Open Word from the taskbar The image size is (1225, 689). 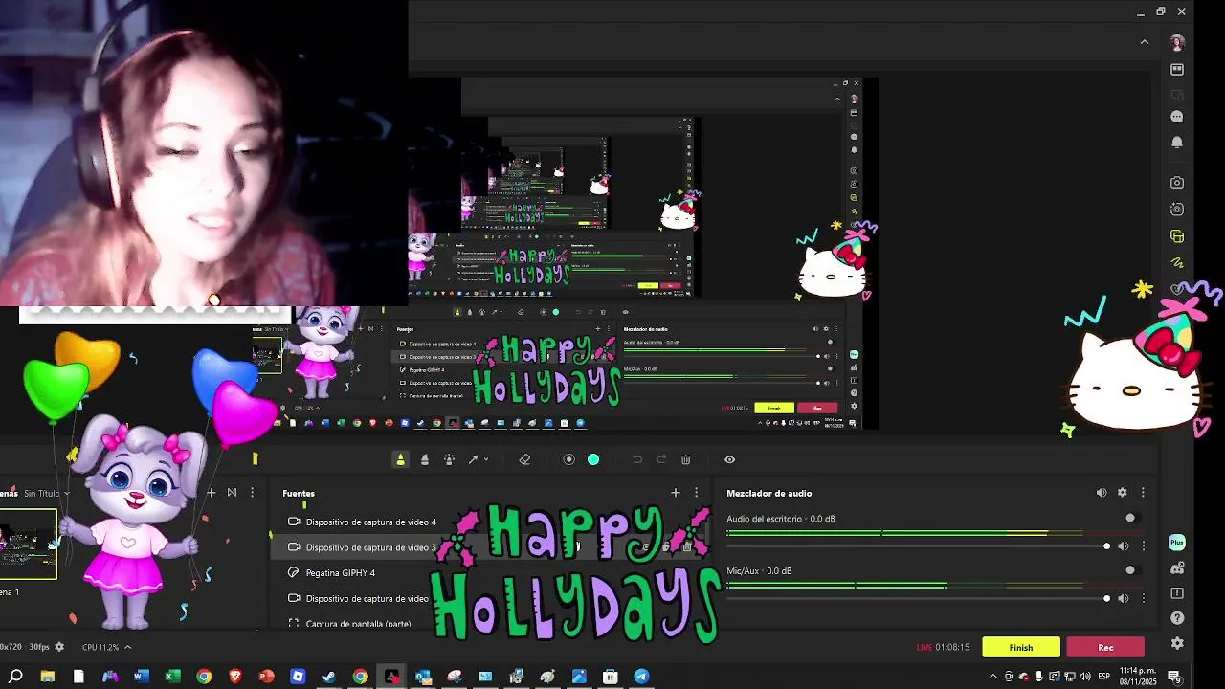(141, 677)
